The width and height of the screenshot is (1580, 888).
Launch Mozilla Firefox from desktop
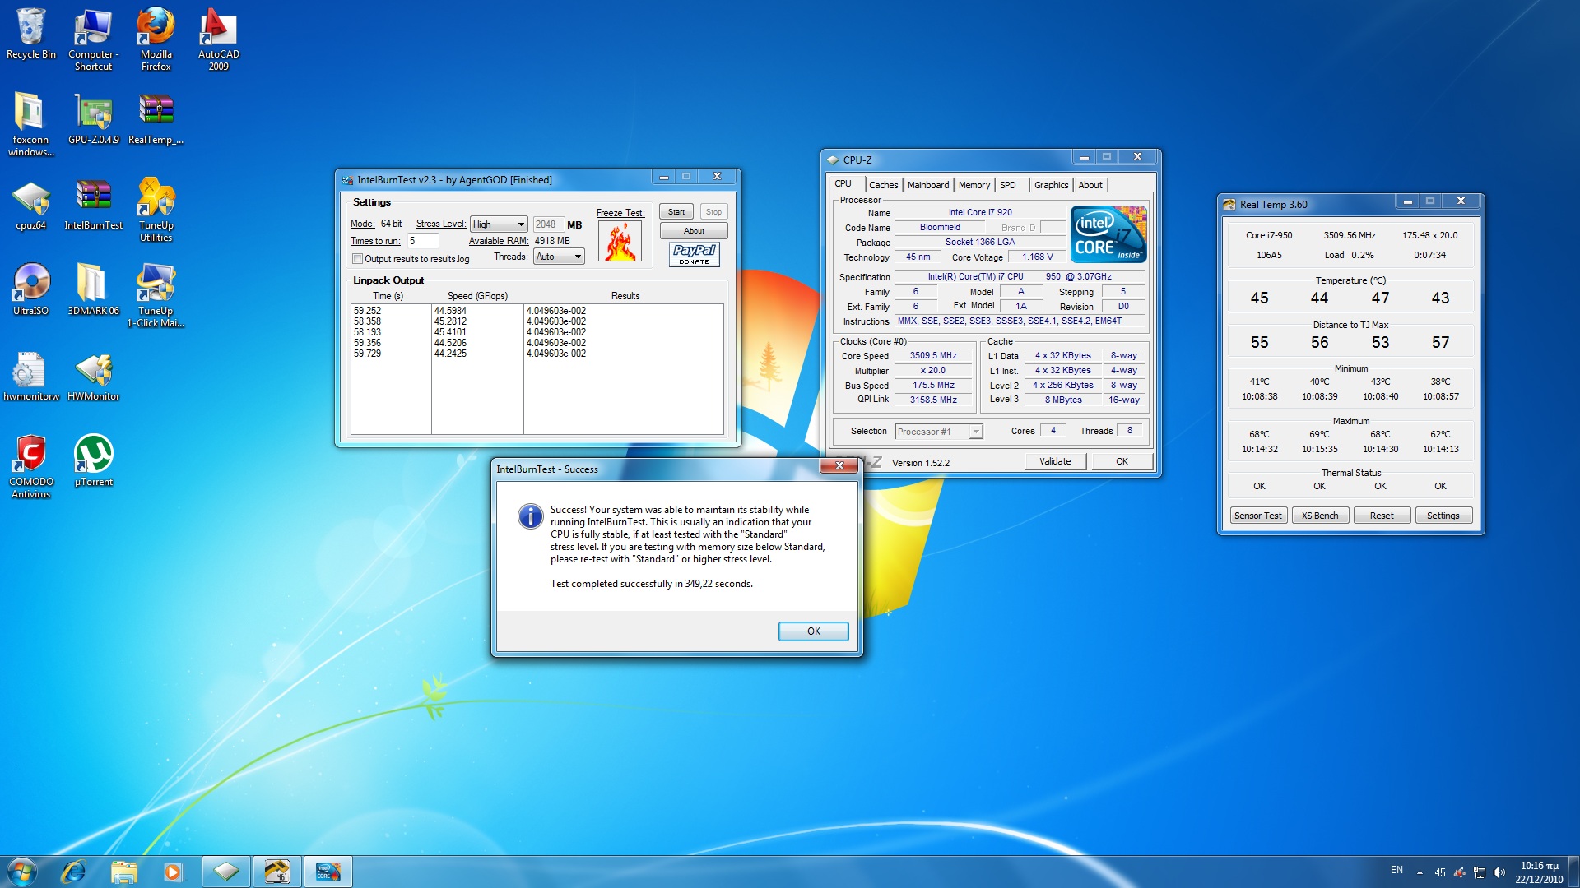156,39
